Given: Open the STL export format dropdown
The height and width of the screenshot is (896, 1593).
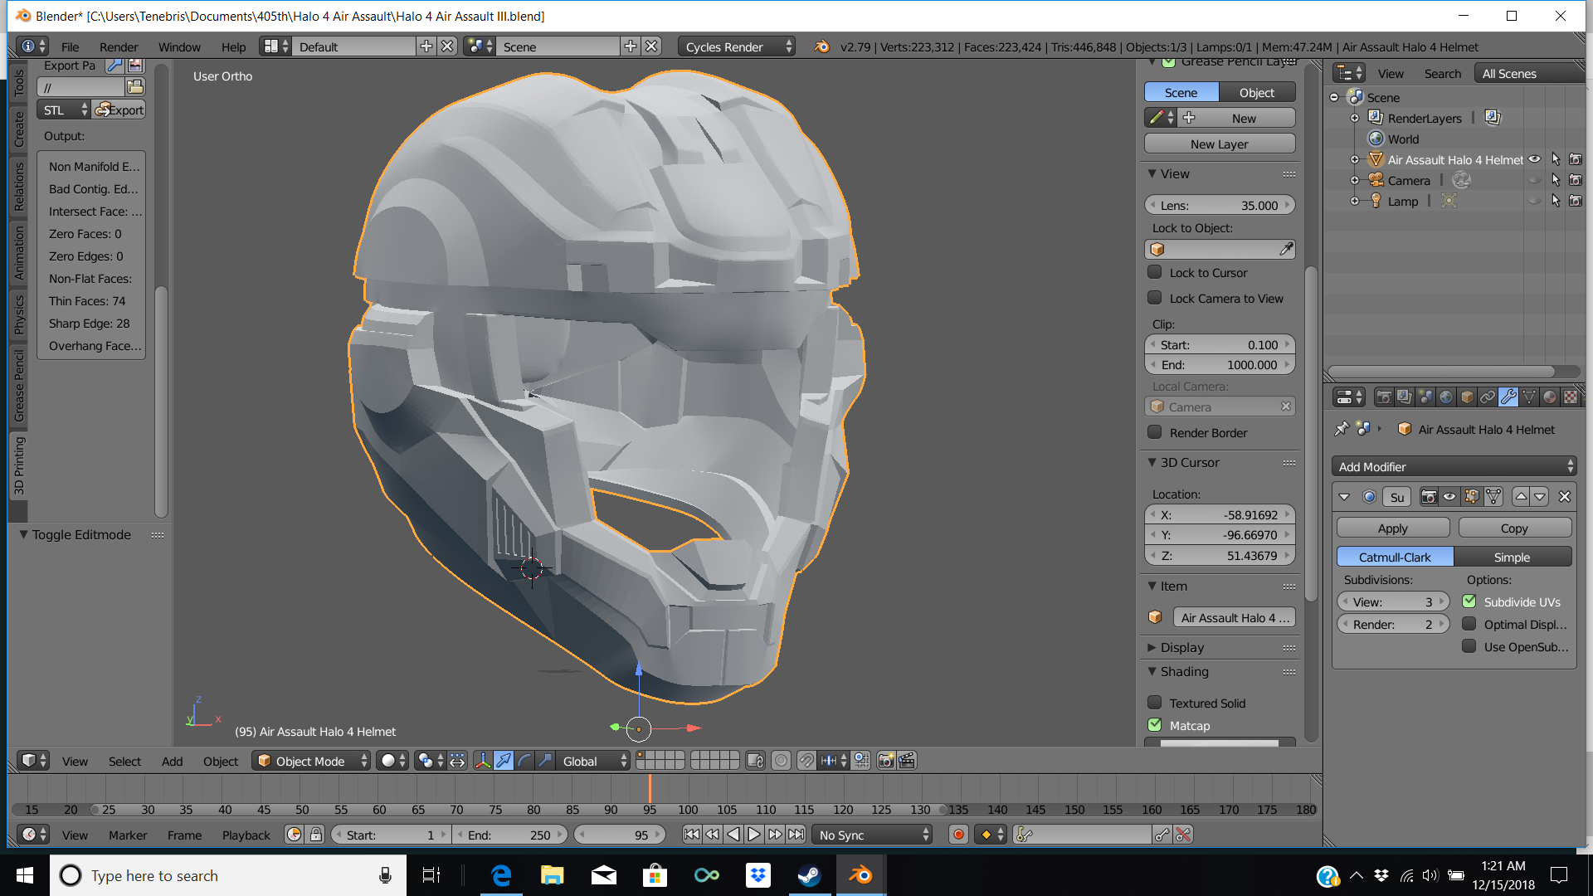Looking at the screenshot, I should point(63,110).
